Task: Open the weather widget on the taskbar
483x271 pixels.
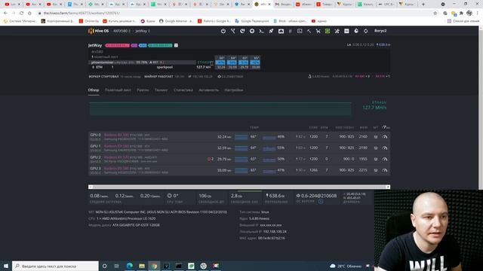Action: pos(346,266)
